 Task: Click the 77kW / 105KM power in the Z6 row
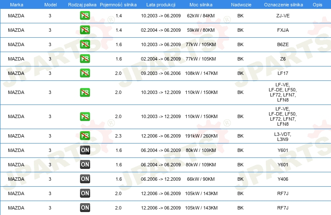coord(201,59)
